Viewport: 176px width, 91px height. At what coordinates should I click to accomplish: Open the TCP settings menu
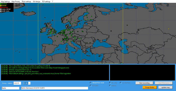[46, 2]
